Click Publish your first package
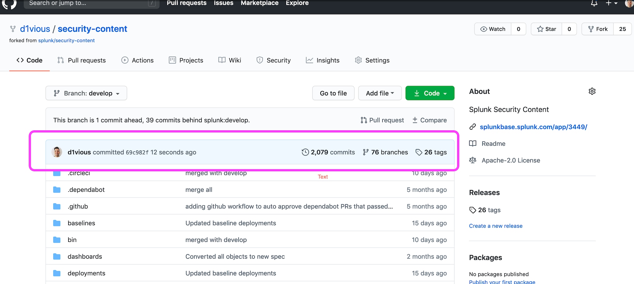This screenshot has width=634, height=284. coord(502,282)
